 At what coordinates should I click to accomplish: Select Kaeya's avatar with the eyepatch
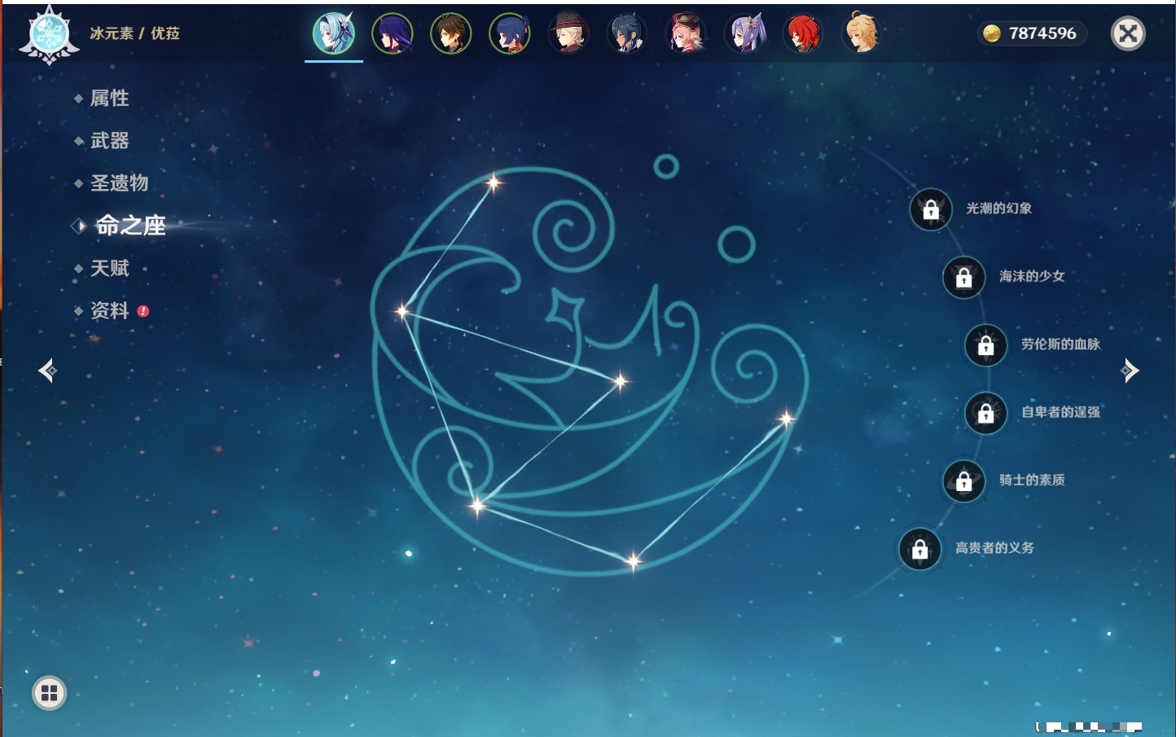[x=627, y=34]
